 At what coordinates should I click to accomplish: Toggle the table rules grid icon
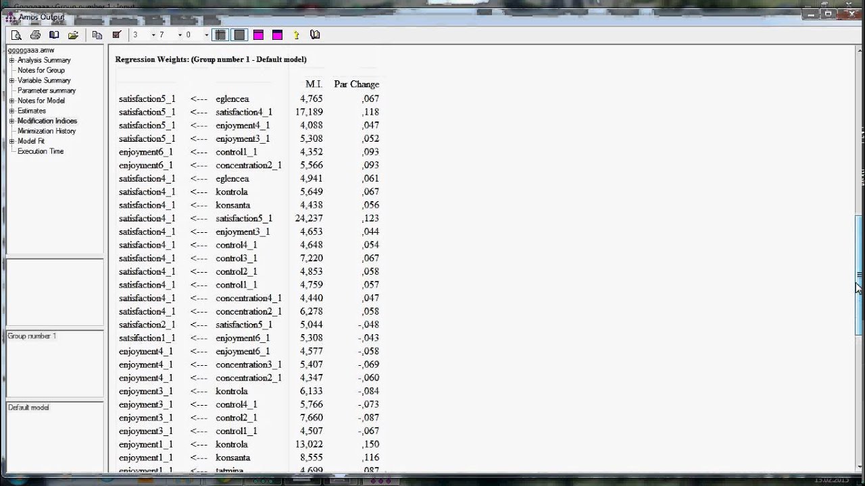tap(220, 35)
